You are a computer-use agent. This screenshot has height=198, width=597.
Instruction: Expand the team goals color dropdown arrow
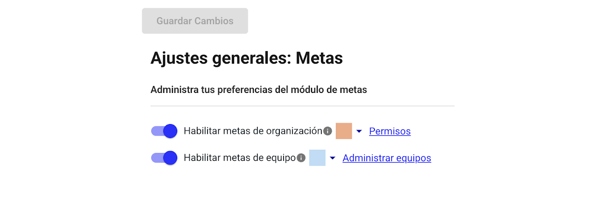point(332,158)
